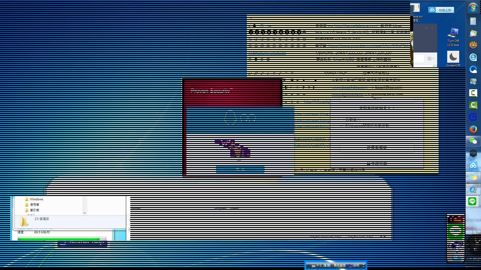Screen dimensions: 481x270
Task: Open Firefox from the taskbar
Action: click(473, 129)
